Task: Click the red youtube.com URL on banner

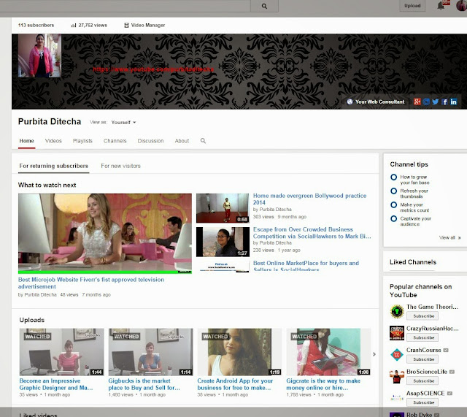Action: (153, 69)
